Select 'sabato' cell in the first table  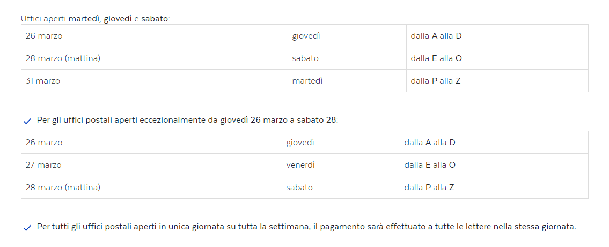tap(347, 58)
